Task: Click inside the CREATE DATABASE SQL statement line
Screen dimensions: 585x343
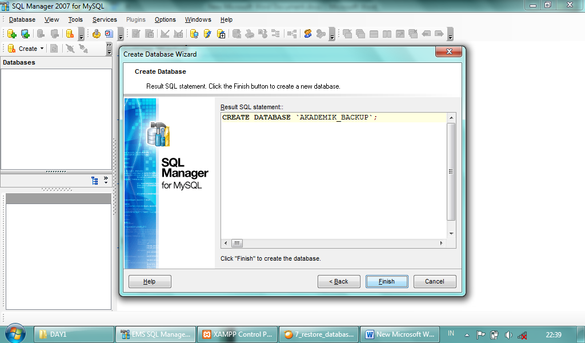Action: point(334,117)
